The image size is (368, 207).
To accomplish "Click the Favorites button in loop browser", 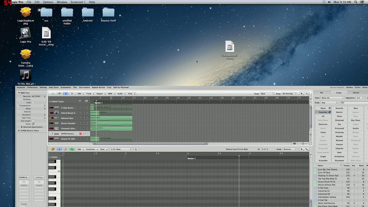I will (323, 112).
